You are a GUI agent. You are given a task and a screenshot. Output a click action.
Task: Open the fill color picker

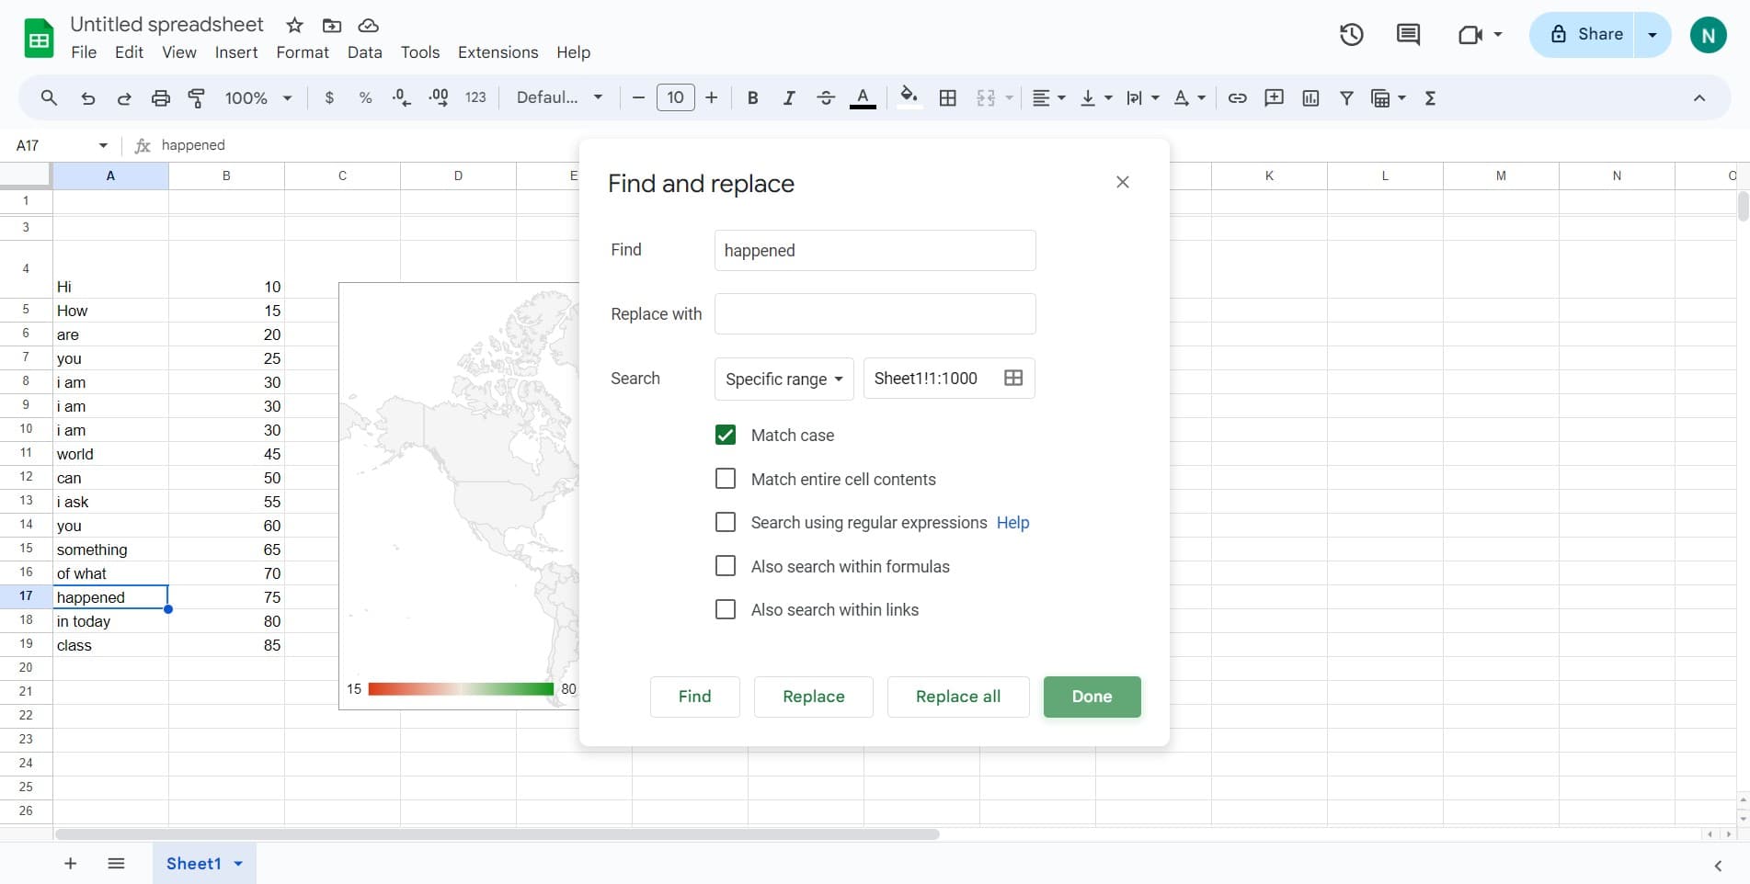point(909,97)
